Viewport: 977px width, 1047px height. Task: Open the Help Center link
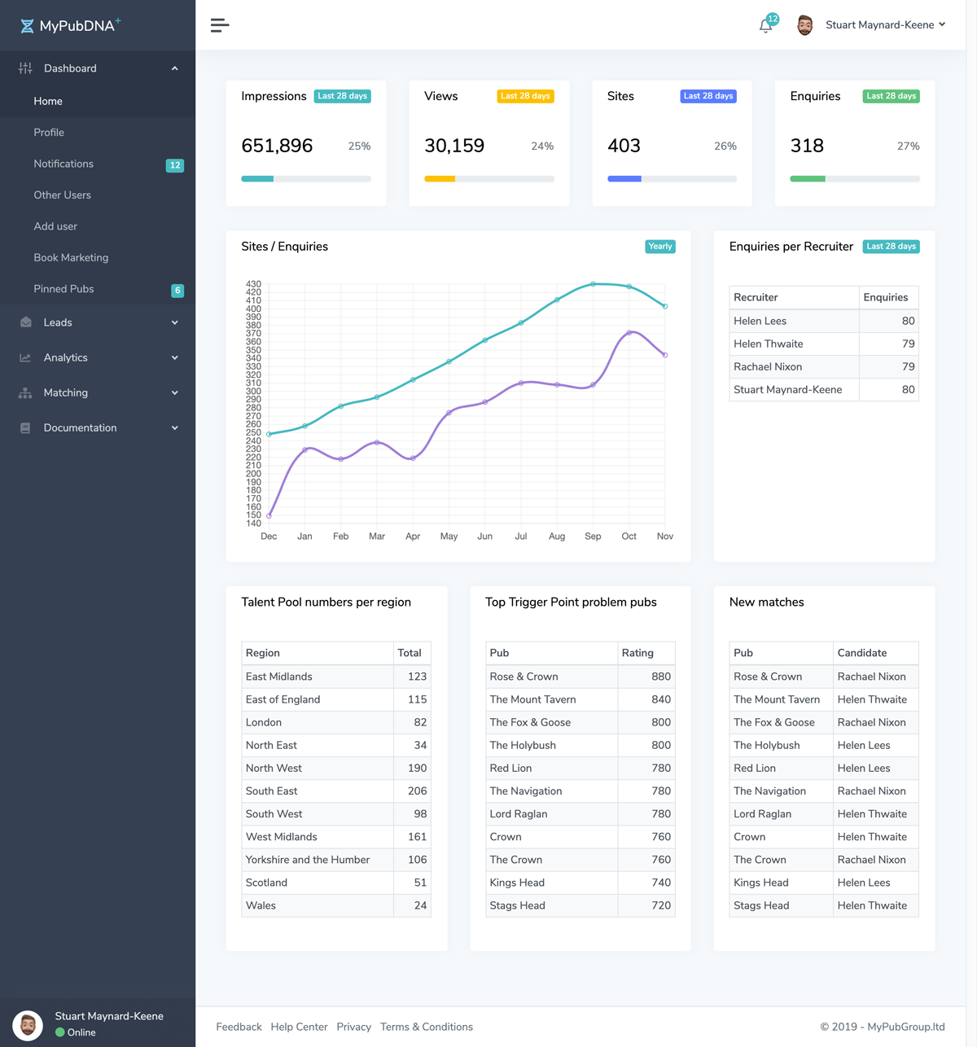[x=299, y=1027]
